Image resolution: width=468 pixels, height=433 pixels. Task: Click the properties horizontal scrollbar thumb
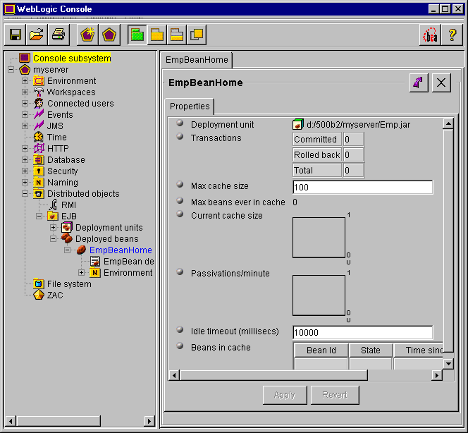273,375
